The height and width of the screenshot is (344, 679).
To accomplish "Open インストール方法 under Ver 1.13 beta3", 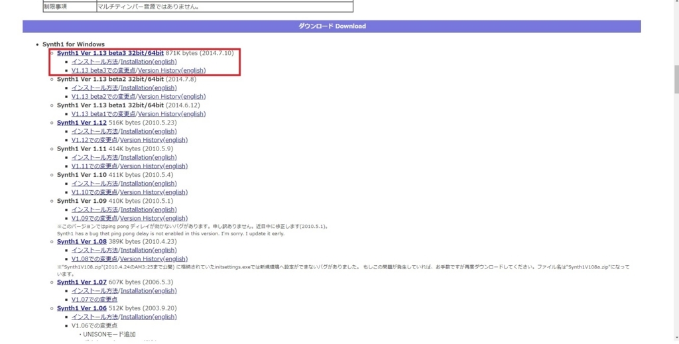I will tap(95, 62).
